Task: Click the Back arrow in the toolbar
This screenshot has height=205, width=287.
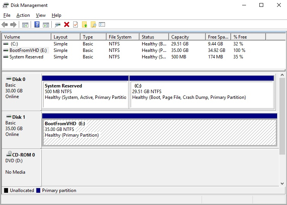Action: tap(5, 25)
